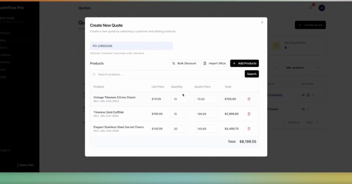
Task: Delete the Timeless Gold Cufflink row
Action: click(249, 114)
